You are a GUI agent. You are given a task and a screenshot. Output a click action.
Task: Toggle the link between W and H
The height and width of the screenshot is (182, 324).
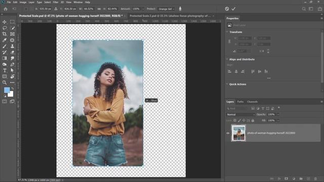(99, 9)
